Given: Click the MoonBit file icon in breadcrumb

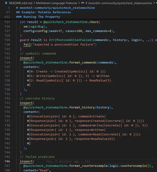Looking at the screenshot, I should coord(6,3).
